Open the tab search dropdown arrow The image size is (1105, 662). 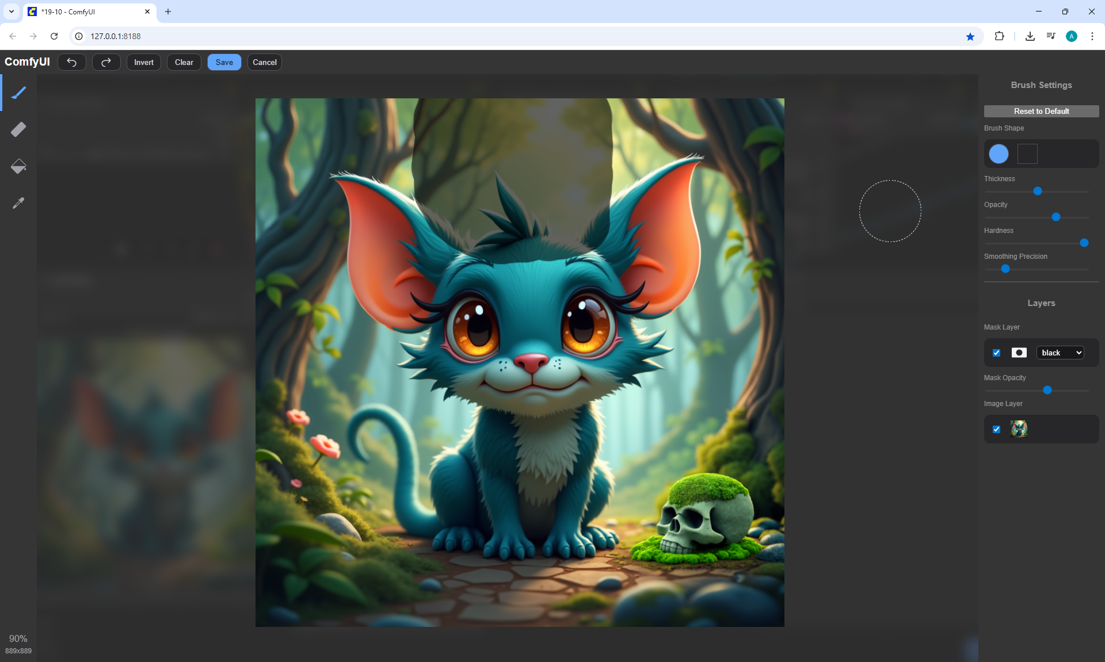12,12
